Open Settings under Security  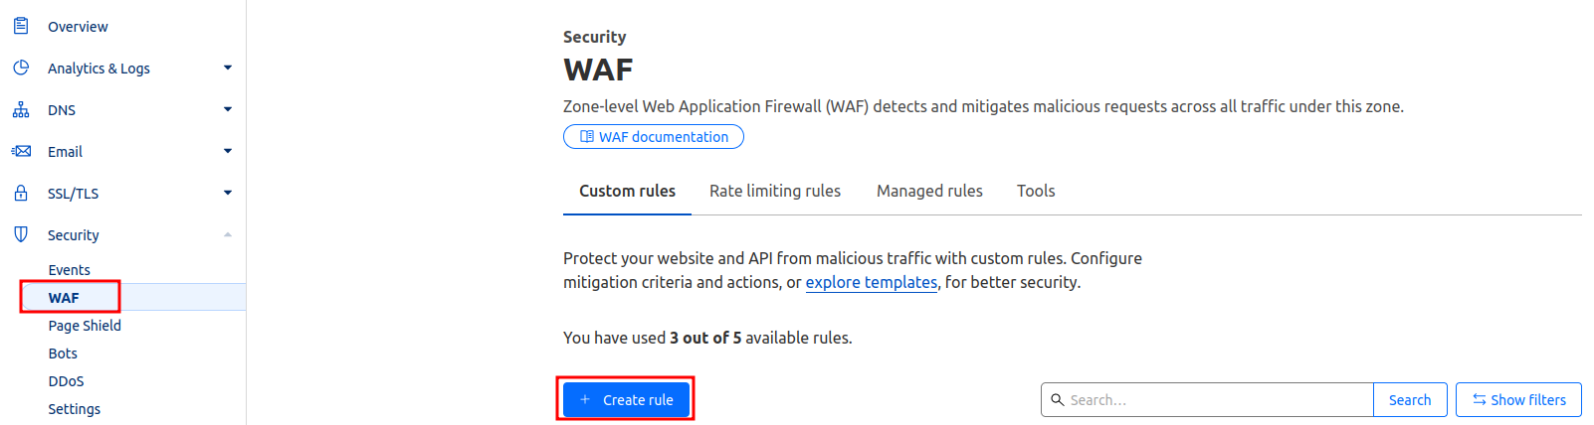[74, 409]
